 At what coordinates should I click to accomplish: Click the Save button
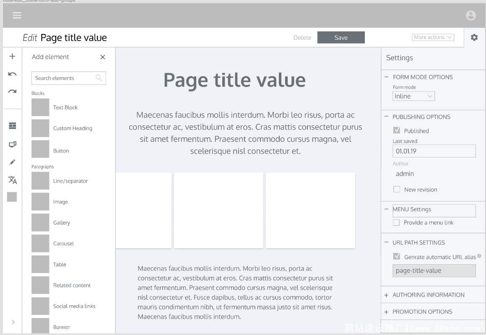(341, 38)
